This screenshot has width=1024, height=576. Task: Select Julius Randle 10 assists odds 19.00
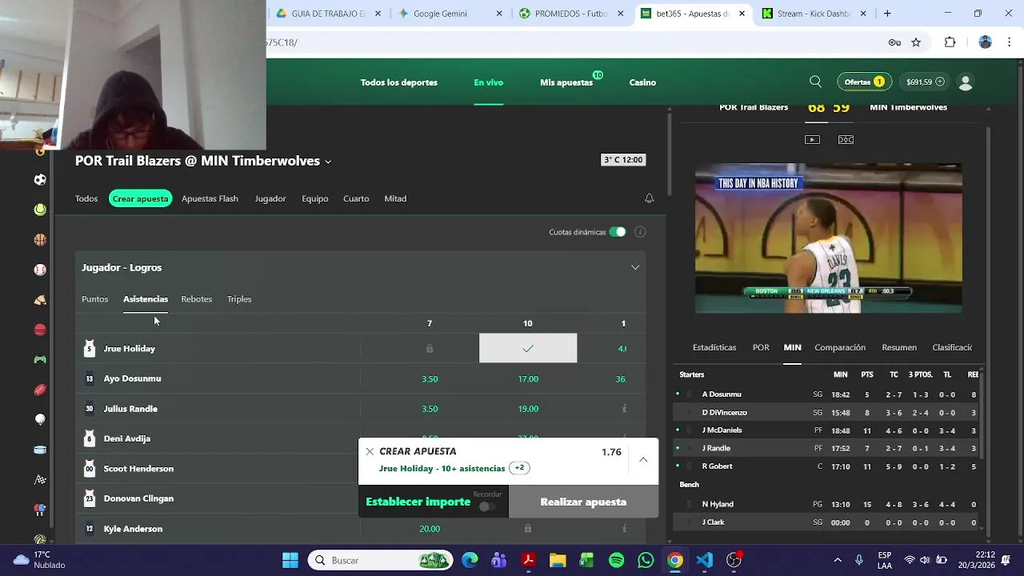528,409
